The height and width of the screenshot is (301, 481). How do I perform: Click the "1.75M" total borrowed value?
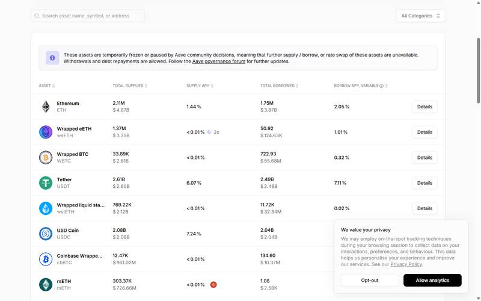(x=267, y=103)
